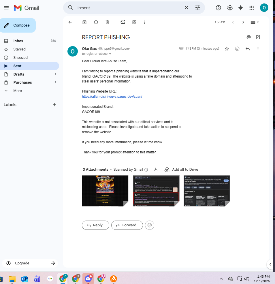Open the first attachment thumbnail with Auto QRIS banner
The image size is (275, 284).
(105, 191)
